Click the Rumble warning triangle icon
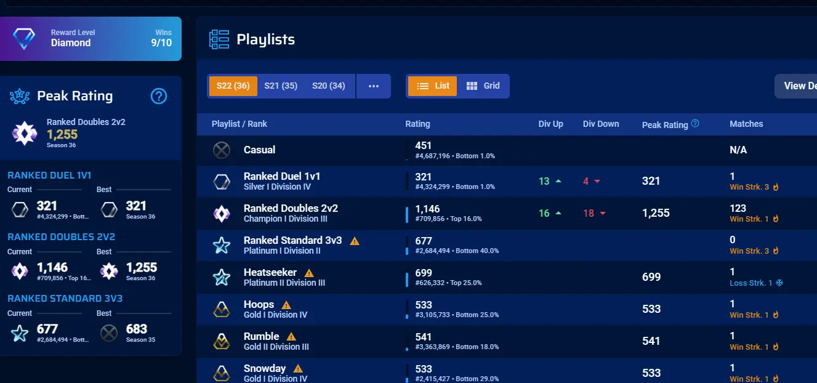 coord(291,337)
